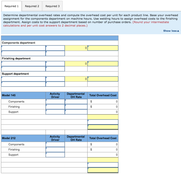Click Model 145 Components activity driver cell
This screenshot has height=174, width=181.
point(55,102)
